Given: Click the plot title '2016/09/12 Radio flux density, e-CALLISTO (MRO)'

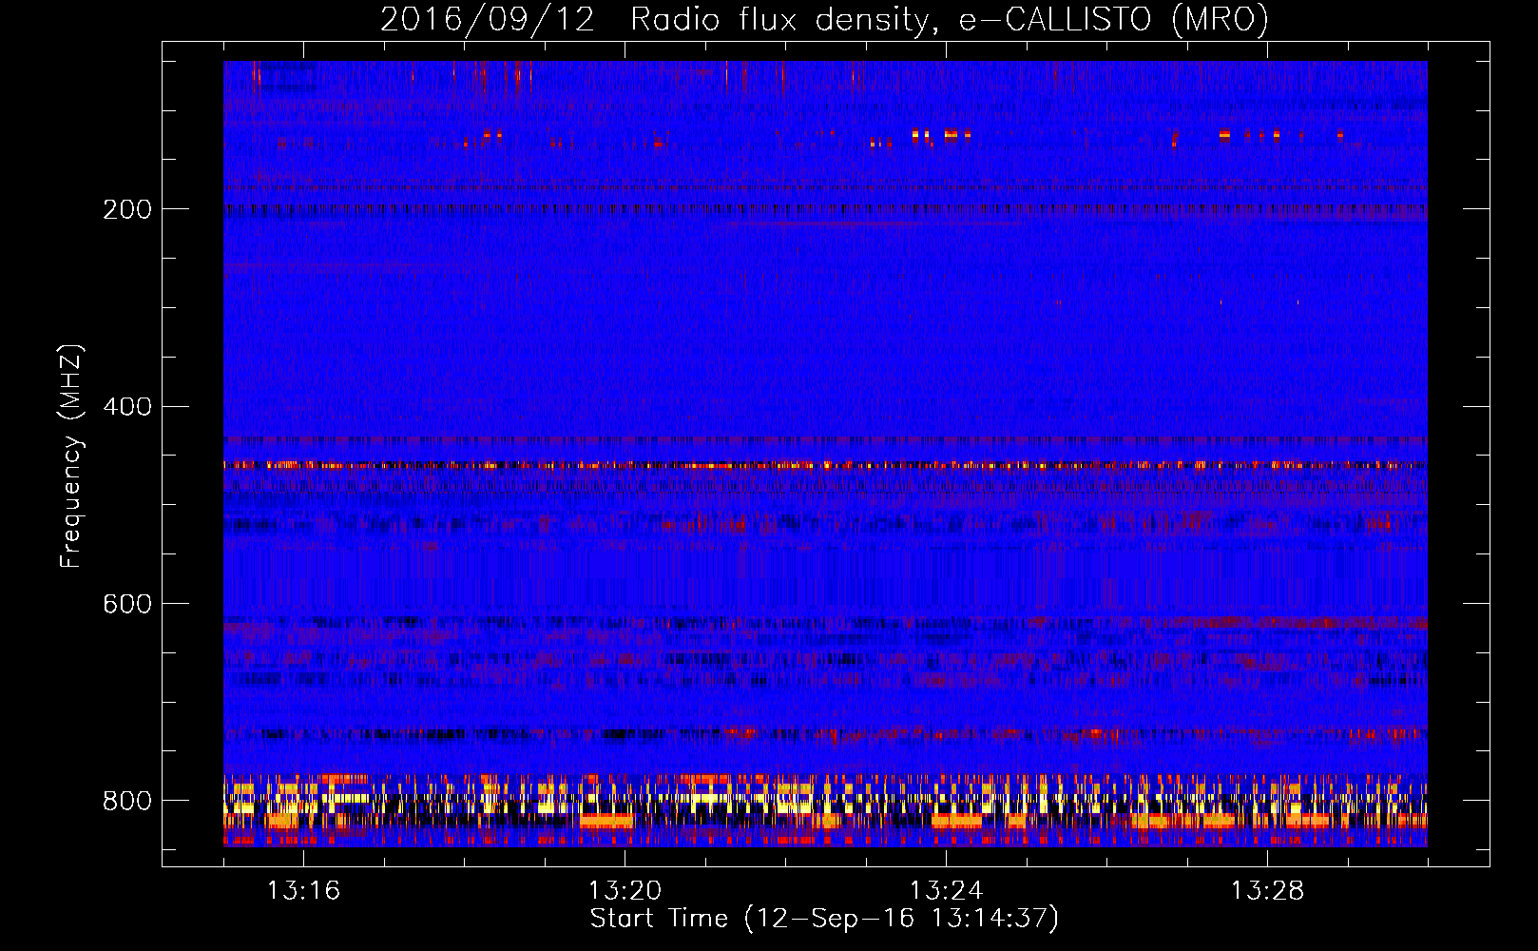Looking at the screenshot, I should pos(824,19).
